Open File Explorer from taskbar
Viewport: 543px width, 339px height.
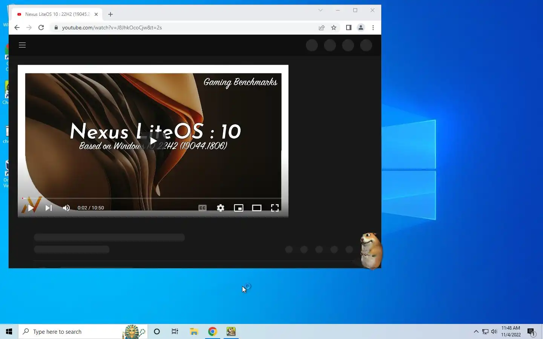[194, 331]
